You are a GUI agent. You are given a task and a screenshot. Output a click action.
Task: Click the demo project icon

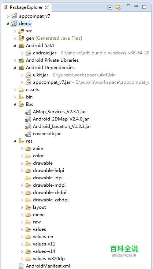15,23
